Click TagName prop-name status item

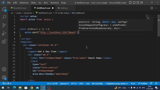click(x=117, y=83)
